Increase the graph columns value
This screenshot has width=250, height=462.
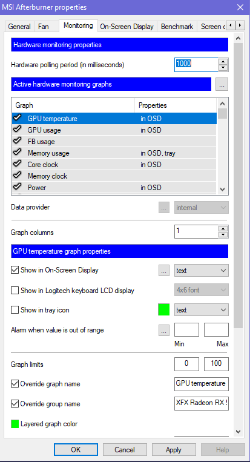click(224, 229)
